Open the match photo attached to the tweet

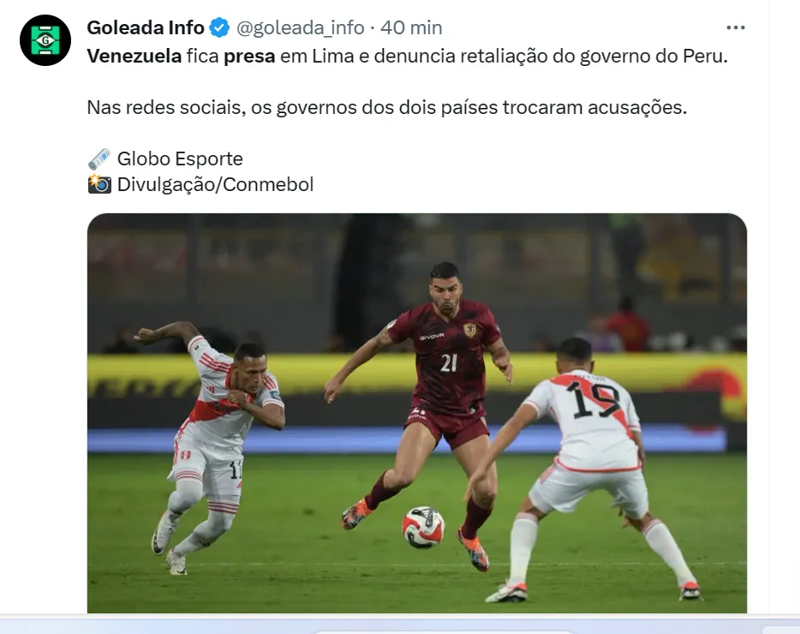point(417,413)
